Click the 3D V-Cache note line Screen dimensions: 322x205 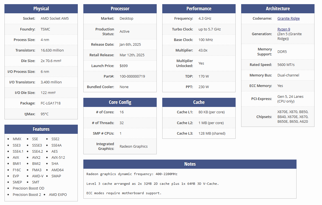pyautogui.click(x=153, y=184)
